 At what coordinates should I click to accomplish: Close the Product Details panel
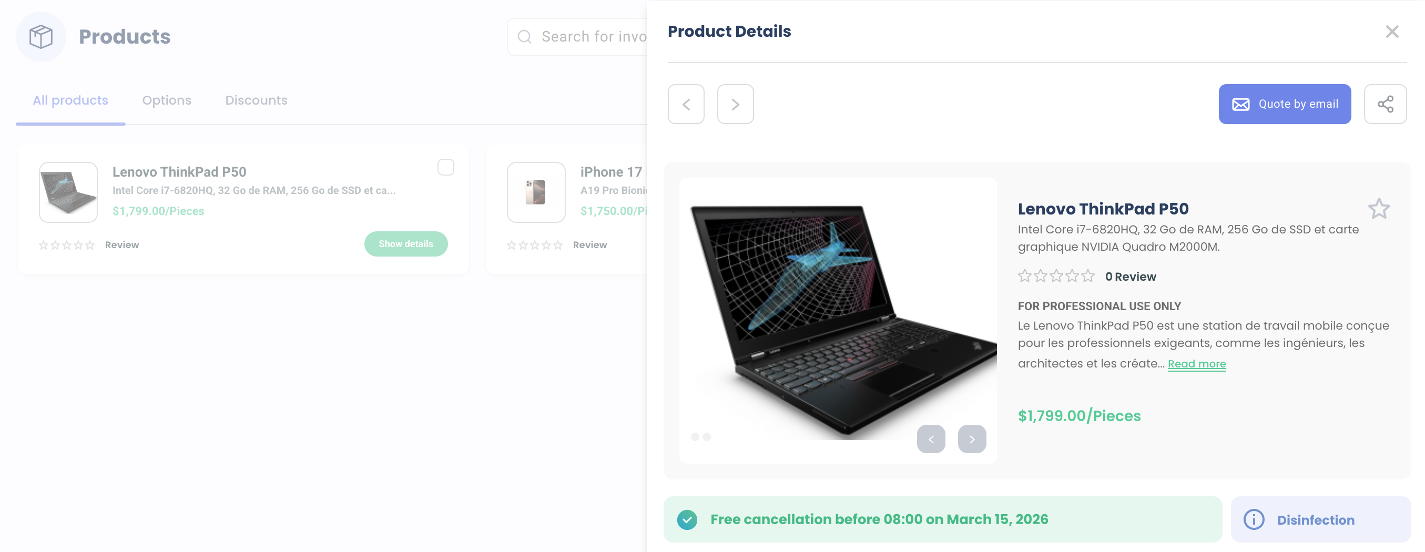(1392, 32)
